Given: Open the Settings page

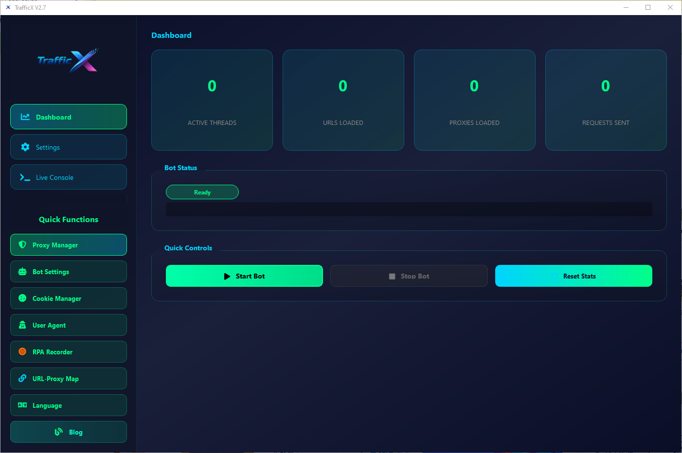Looking at the screenshot, I should point(69,147).
